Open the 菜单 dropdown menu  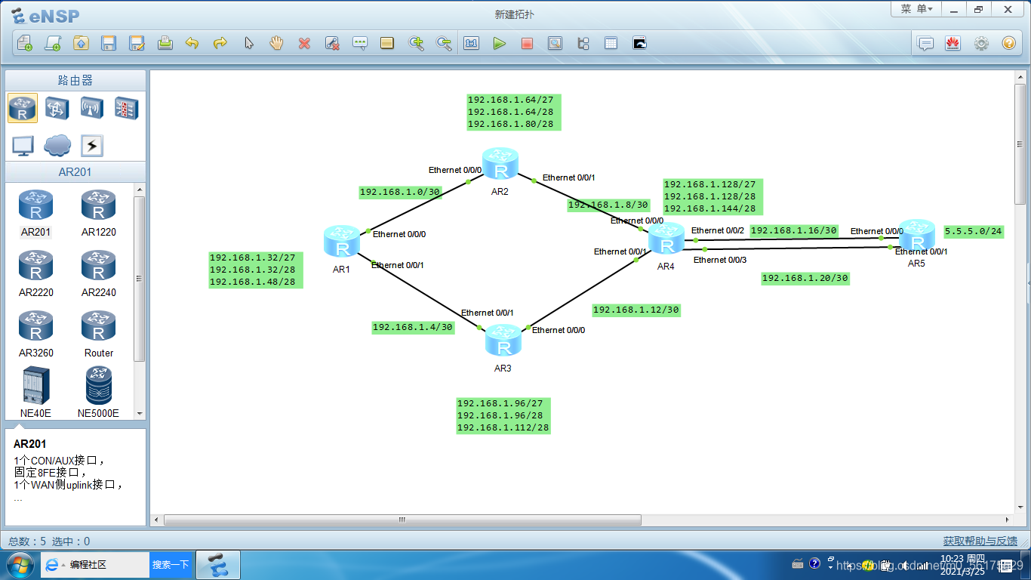pos(916,9)
